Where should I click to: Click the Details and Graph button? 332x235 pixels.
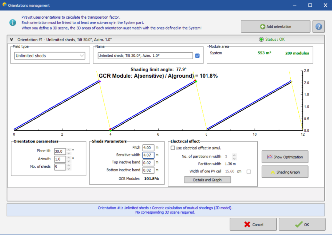[x=207, y=180]
